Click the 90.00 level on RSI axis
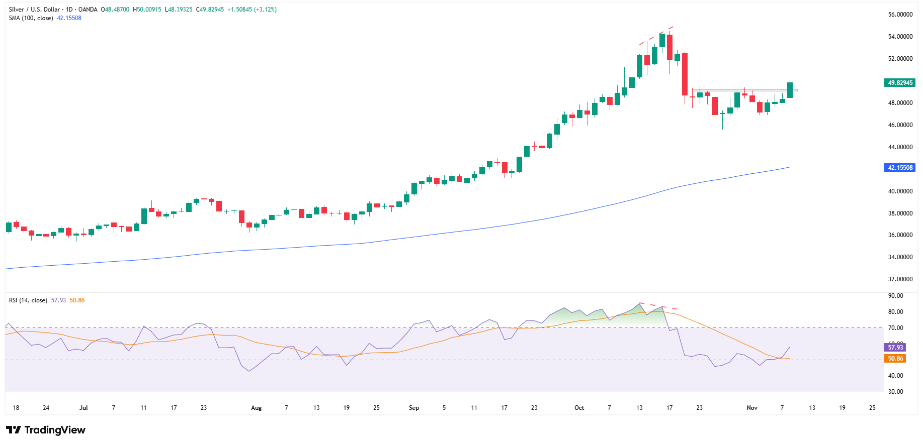 [895, 296]
